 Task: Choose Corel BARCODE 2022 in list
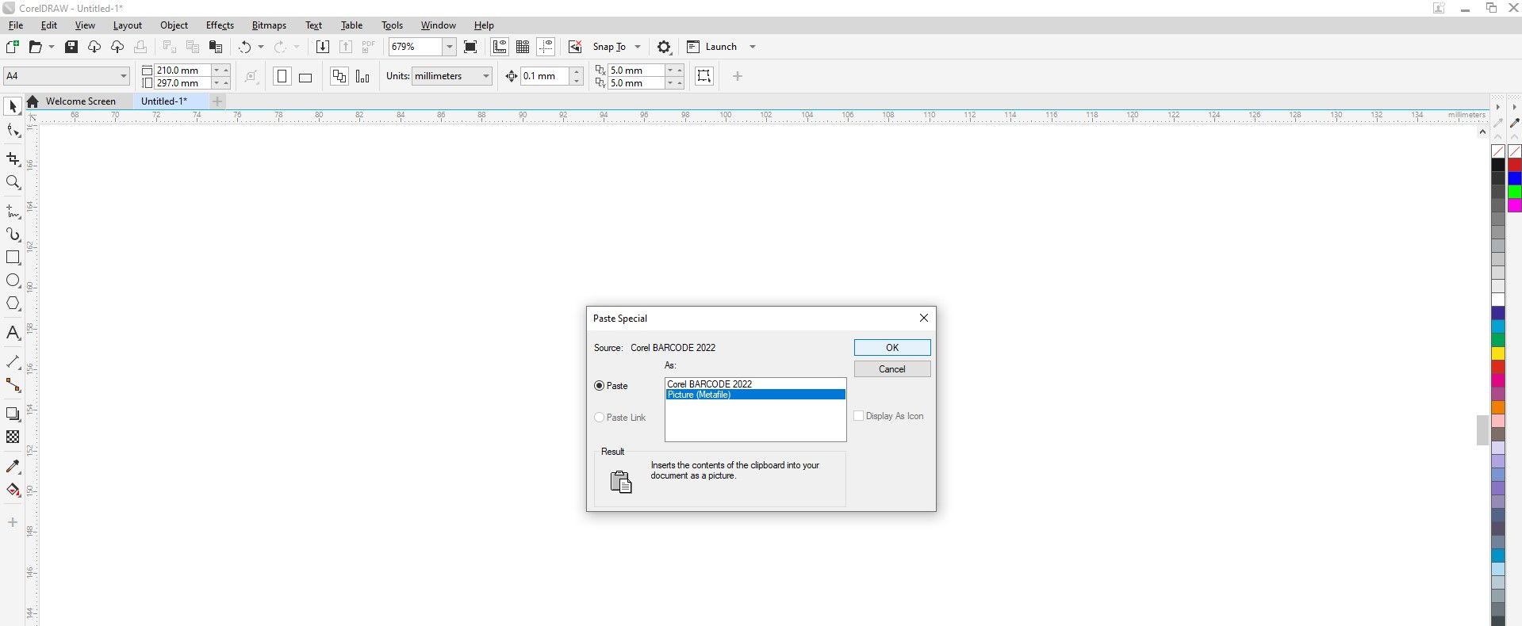click(755, 384)
